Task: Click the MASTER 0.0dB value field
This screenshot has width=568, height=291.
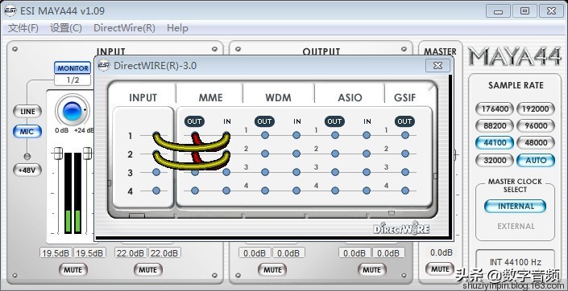Action: 442,252
